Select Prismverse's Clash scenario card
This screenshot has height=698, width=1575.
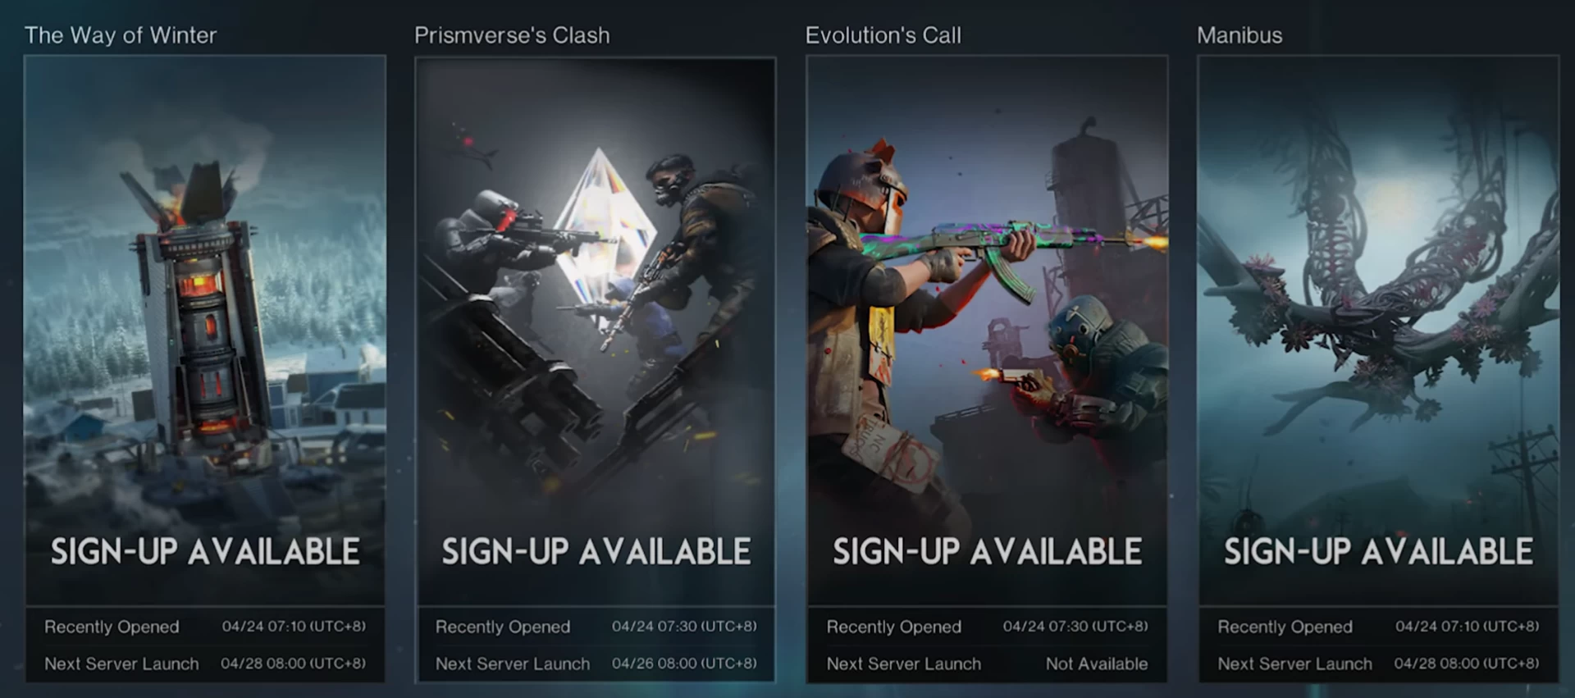pos(596,368)
